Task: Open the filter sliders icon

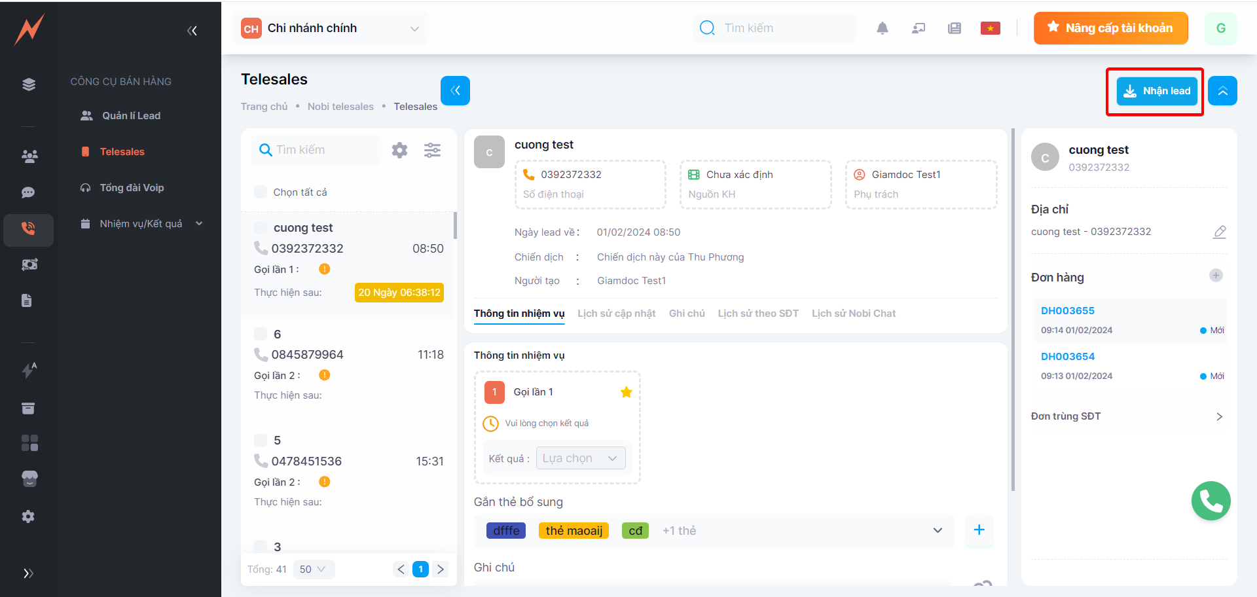Action: [x=432, y=151]
